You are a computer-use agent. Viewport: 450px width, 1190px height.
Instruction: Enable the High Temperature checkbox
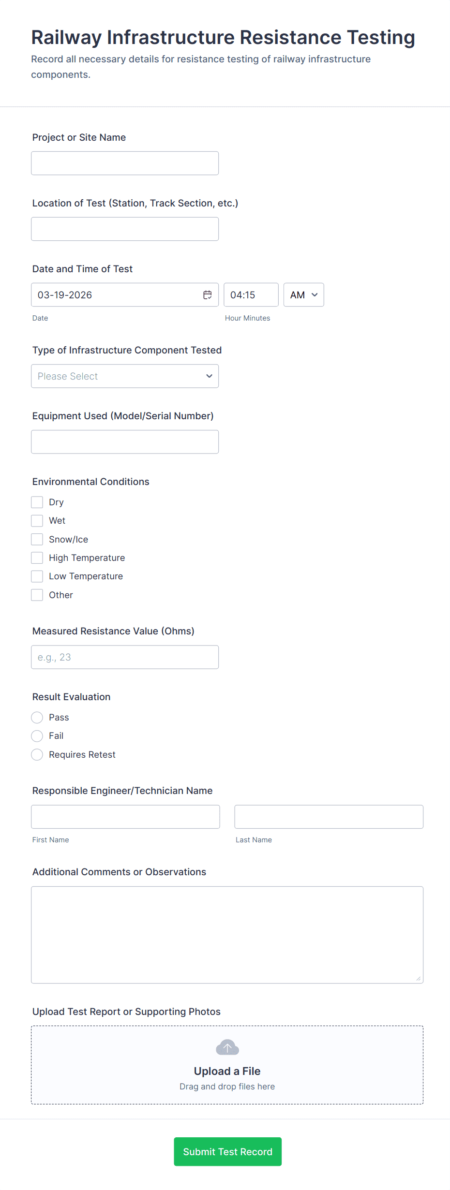click(x=37, y=558)
